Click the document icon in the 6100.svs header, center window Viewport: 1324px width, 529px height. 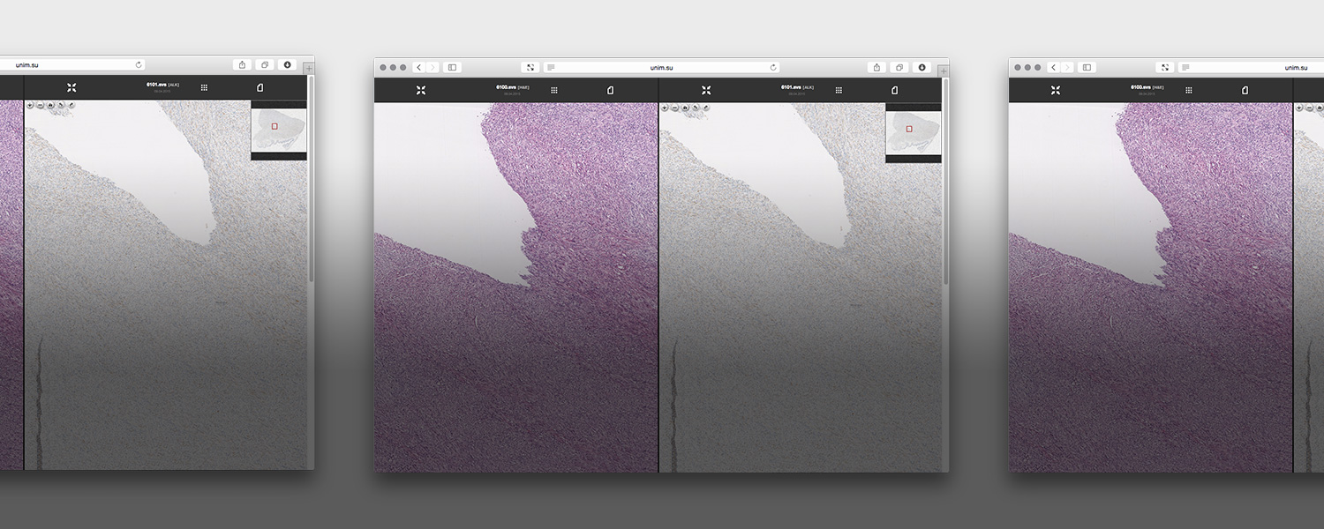[x=610, y=90]
